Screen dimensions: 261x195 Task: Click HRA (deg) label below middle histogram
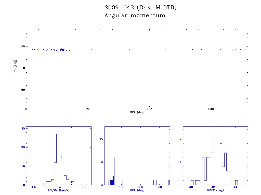point(137,190)
